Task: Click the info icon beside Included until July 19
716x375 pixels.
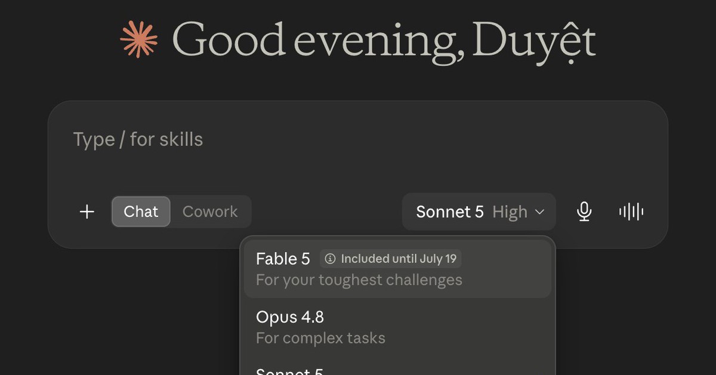Action: coord(331,259)
